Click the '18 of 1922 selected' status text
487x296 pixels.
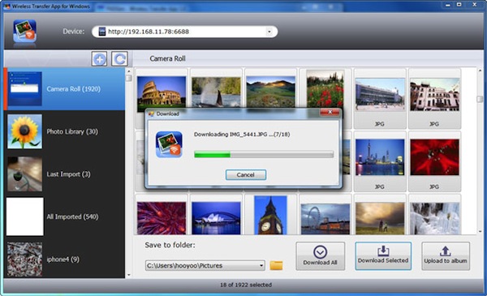click(246, 285)
